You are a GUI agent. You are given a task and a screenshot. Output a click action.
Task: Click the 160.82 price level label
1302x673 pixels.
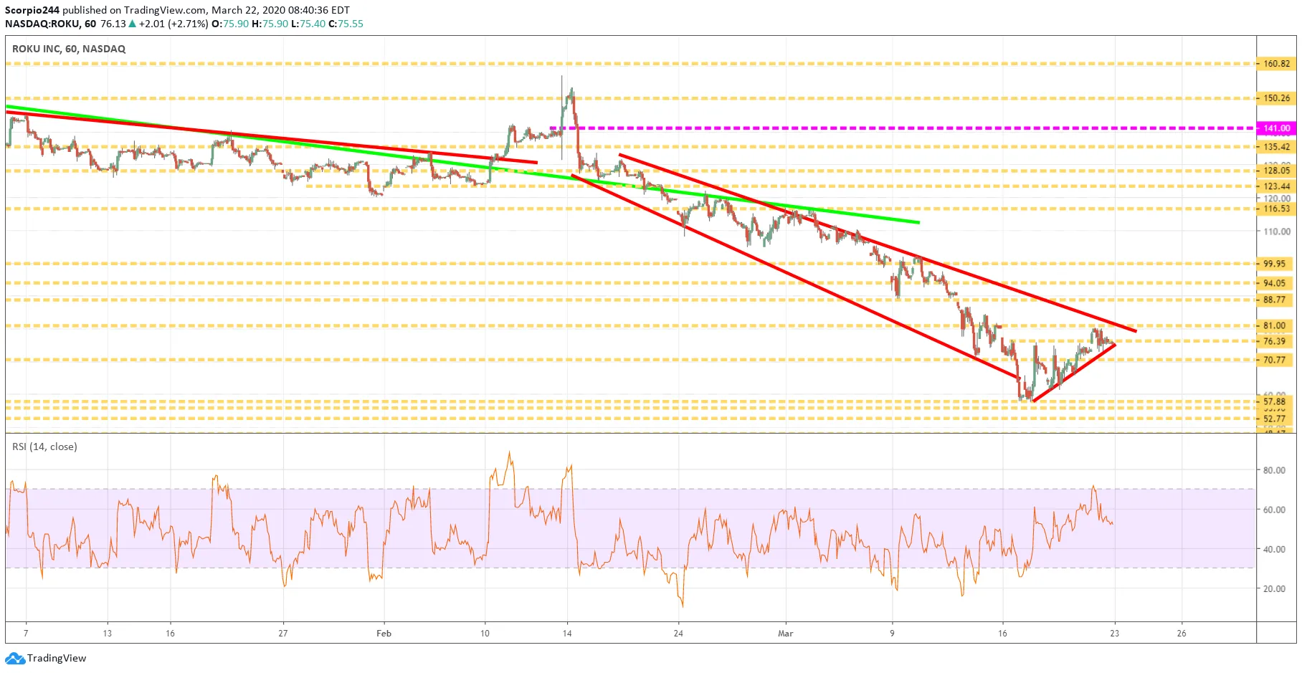pos(1276,64)
